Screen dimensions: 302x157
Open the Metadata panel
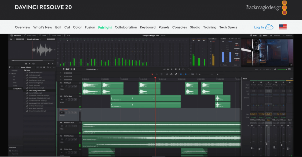275,35
